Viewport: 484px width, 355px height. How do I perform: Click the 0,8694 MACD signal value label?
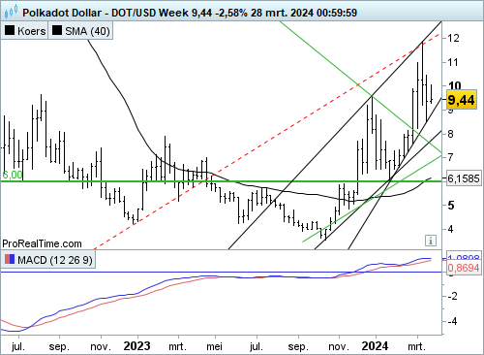(x=464, y=268)
